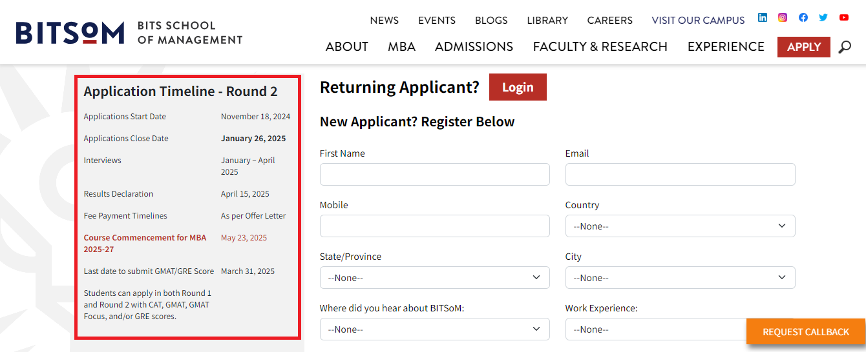Click the search magnifier icon
The width and height of the screenshot is (866, 352).
click(845, 47)
